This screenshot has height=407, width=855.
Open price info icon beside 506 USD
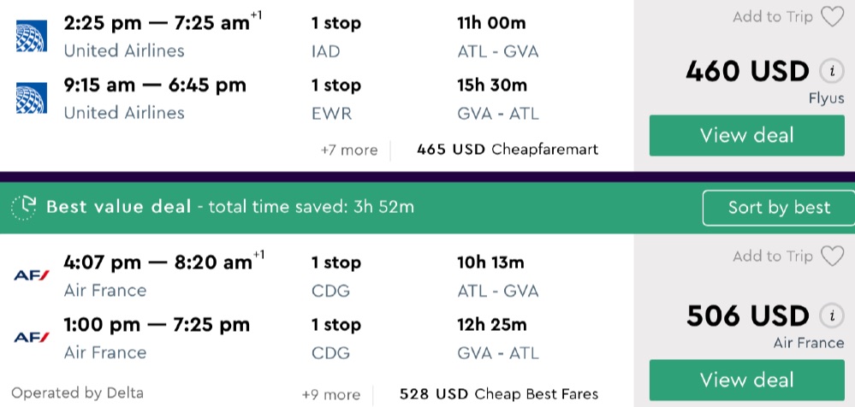coord(828,316)
